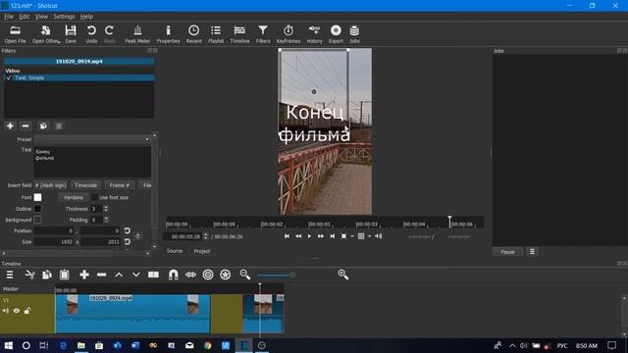Save the project with Save icon
Viewport: 628px width, 353px height.
click(x=71, y=34)
